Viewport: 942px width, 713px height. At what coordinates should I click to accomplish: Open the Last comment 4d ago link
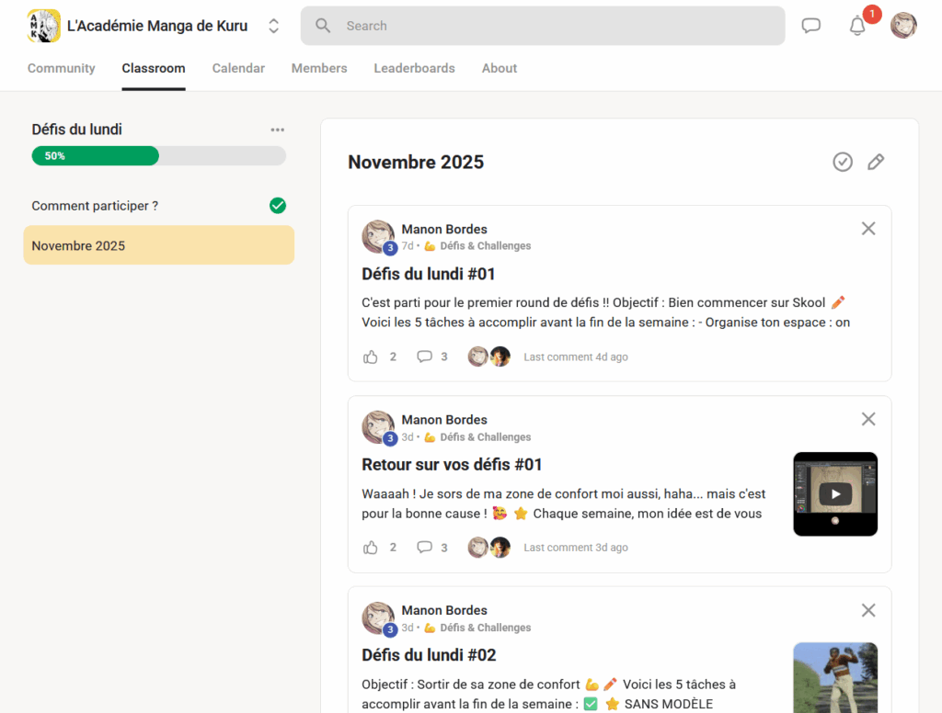point(575,356)
